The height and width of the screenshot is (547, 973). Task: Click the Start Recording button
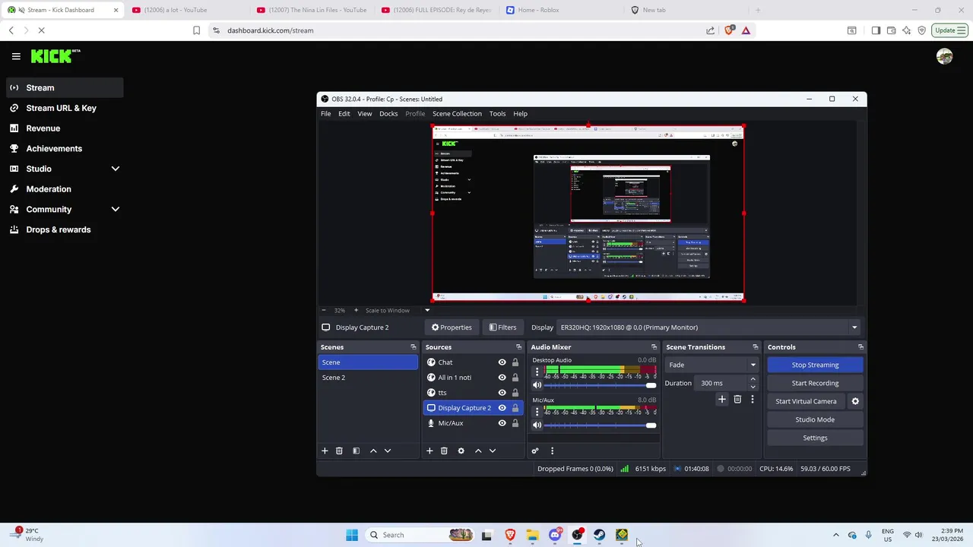click(815, 383)
